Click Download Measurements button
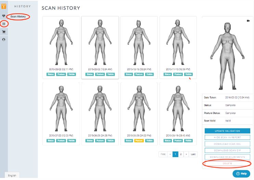Screen dimensions: 254x180 pyautogui.click(x=227, y=157)
